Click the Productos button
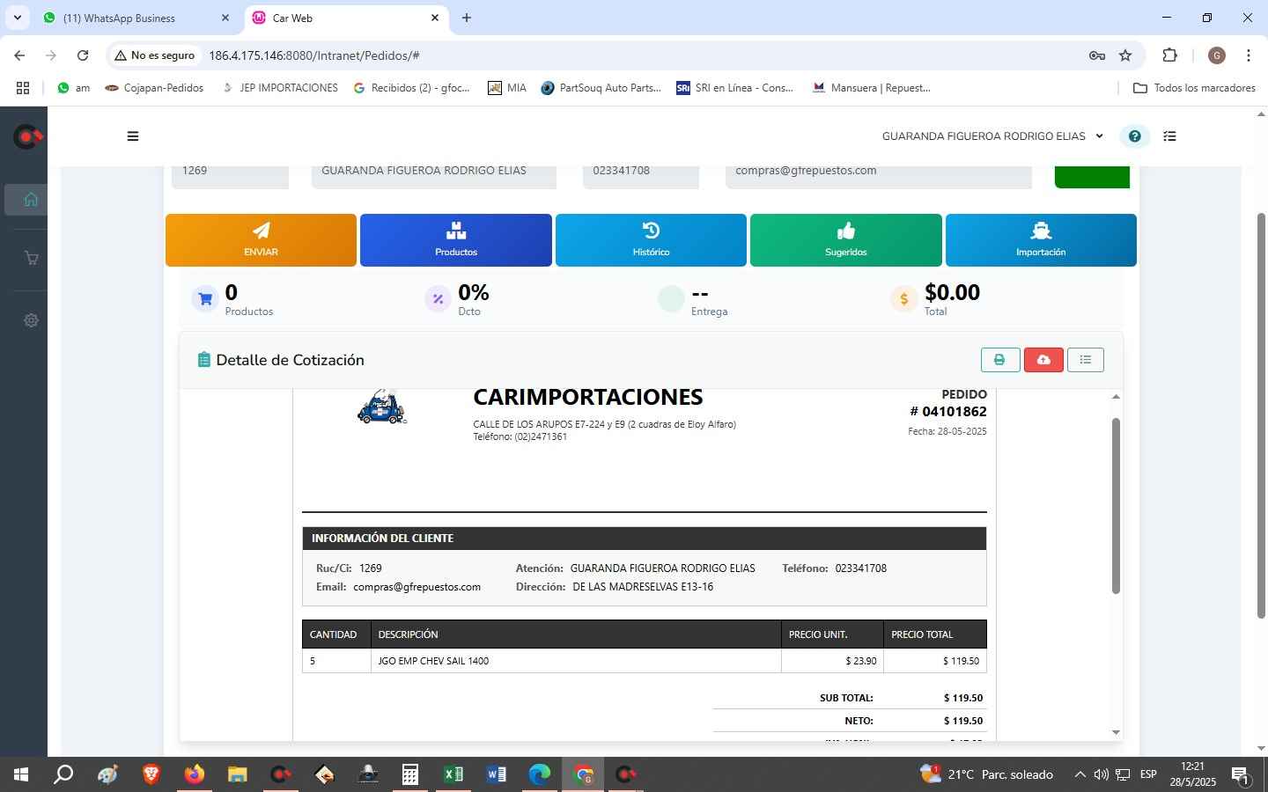Screen dimensions: 1268x792 (455, 239)
